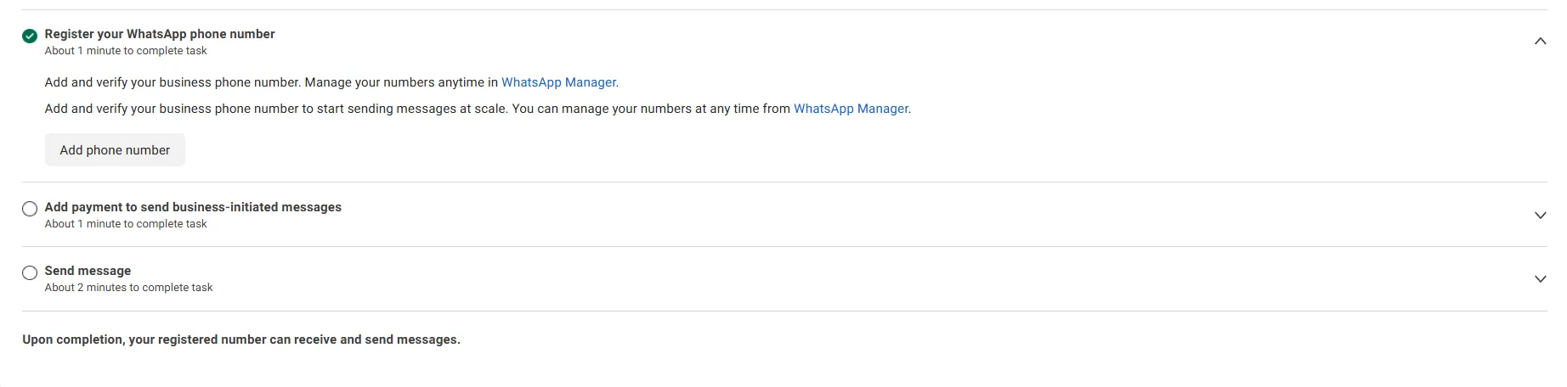Open WhatsApp Manager link after 'any time from'
The image size is (1567, 387).
851,109
